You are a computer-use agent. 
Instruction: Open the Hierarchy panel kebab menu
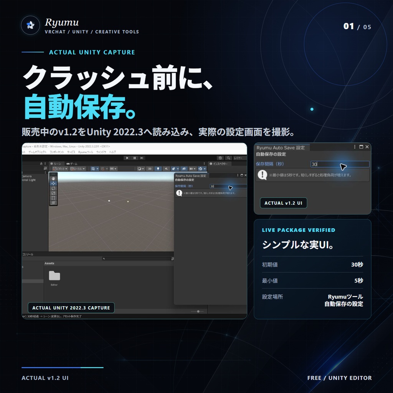[45, 163]
